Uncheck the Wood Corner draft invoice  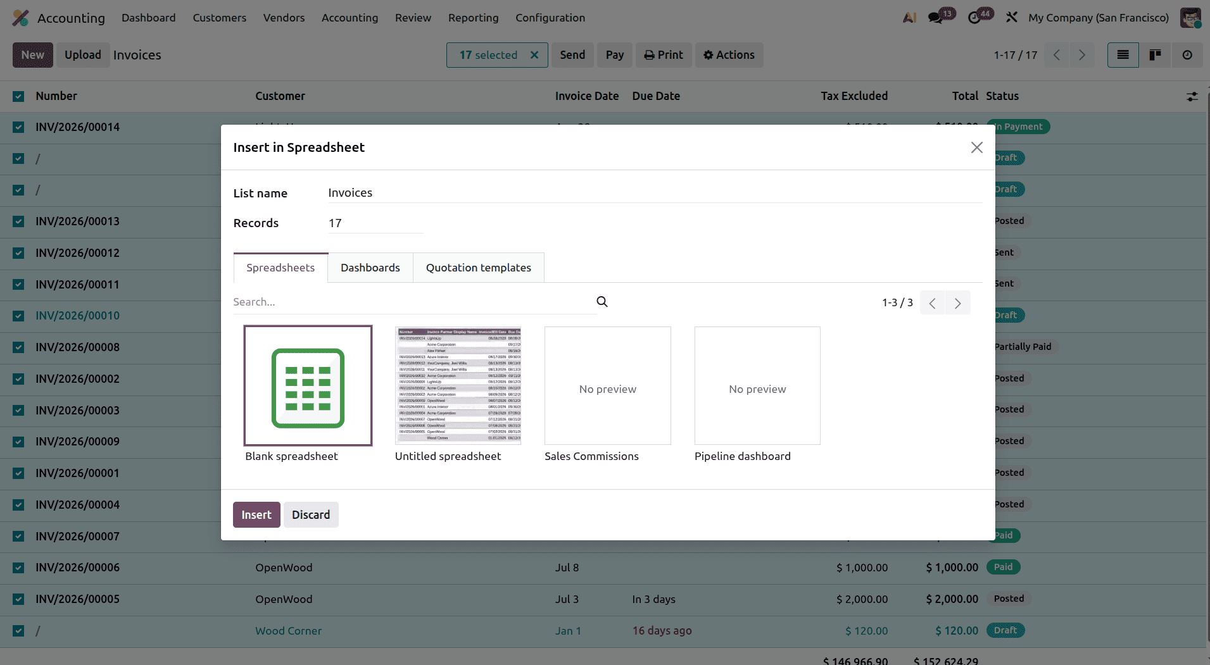click(18, 631)
